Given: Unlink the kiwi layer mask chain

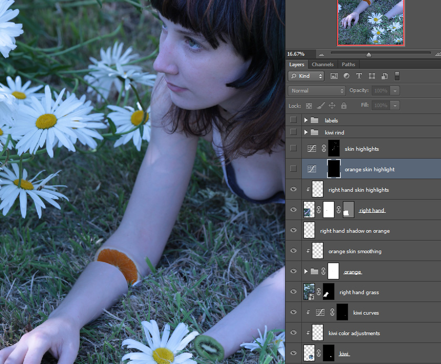Looking at the screenshot, I should (x=319, y=353).
